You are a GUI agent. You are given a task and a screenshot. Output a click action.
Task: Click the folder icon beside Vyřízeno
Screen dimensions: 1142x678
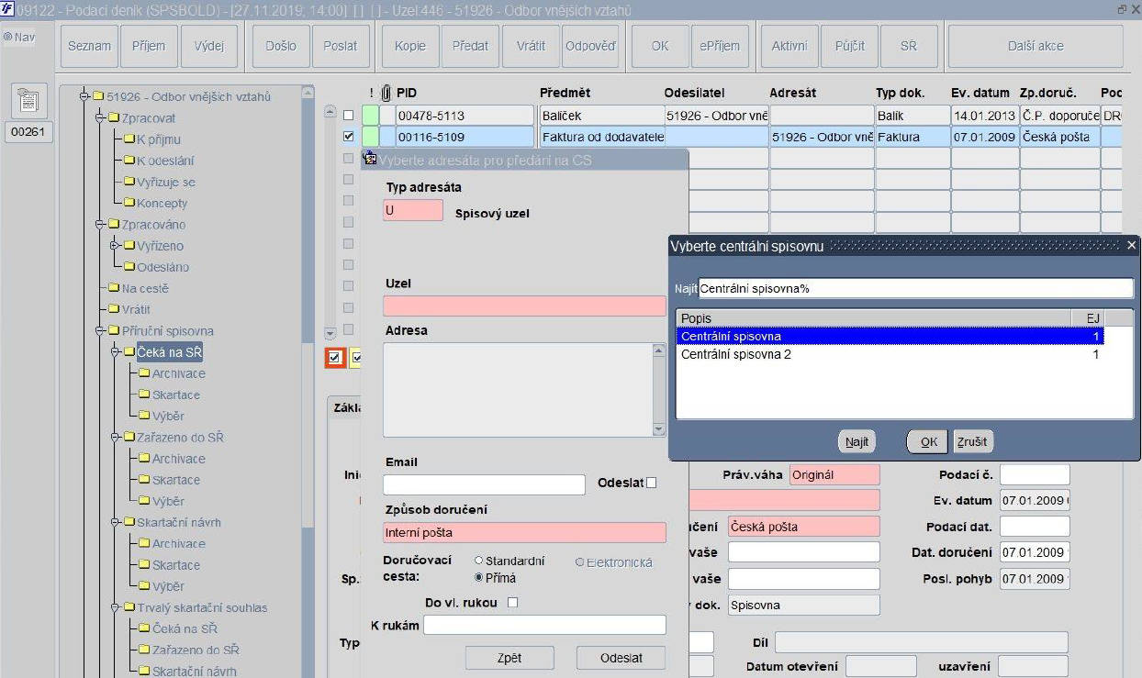pos(129,246)
